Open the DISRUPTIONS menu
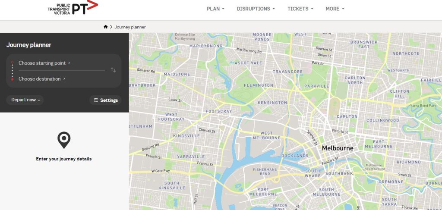 pyautogui.click(x=256, y=9)
